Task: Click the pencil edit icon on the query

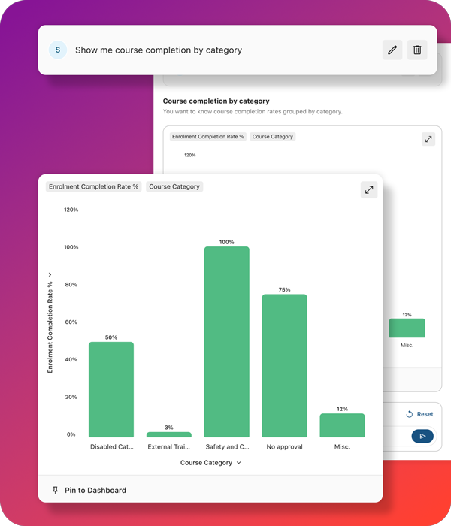Action: 392,50
